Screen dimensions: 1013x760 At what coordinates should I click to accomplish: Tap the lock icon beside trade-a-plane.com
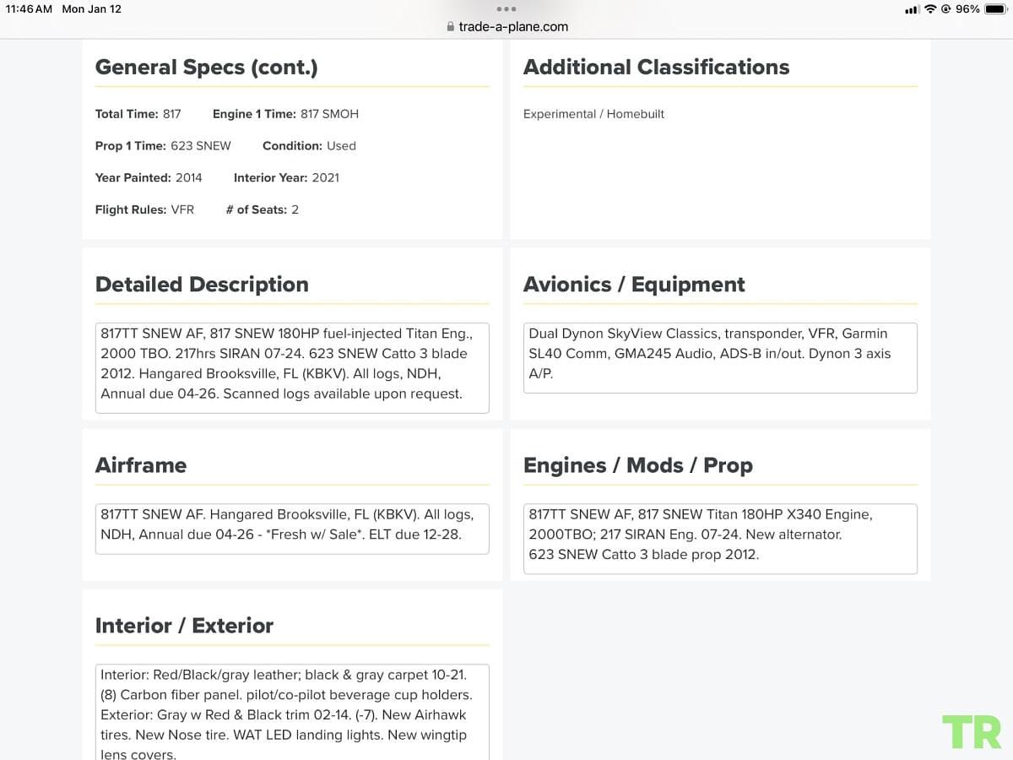point(450,27)
